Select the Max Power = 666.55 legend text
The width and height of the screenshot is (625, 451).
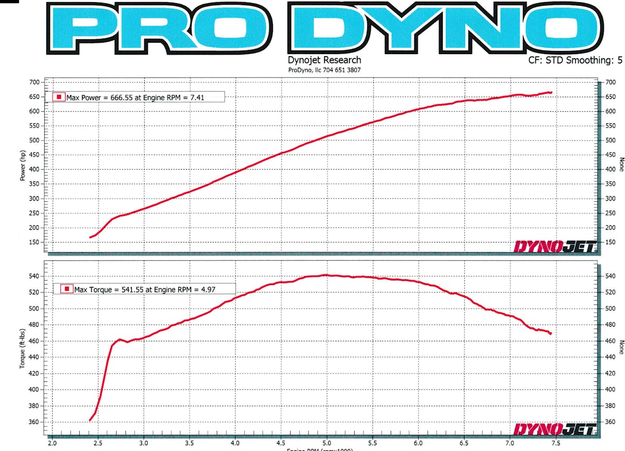145,97
